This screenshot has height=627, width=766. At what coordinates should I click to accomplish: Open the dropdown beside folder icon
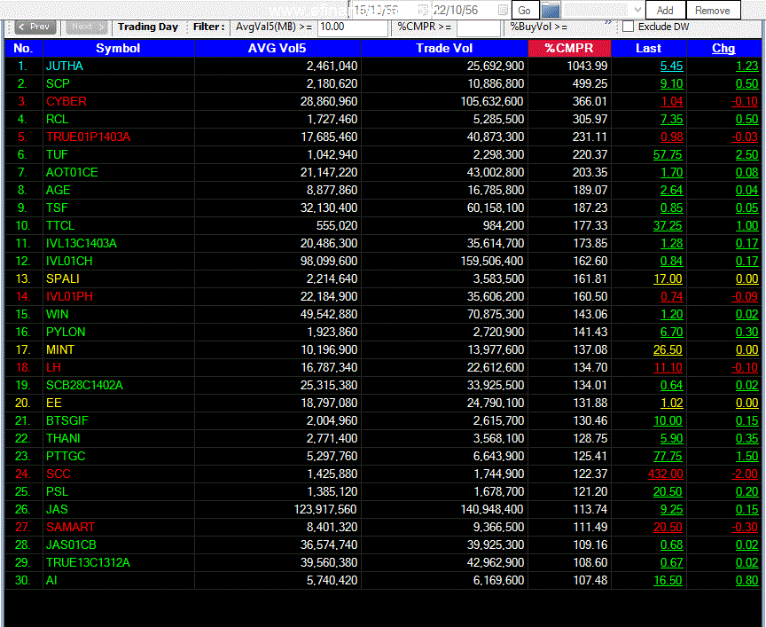637,11
